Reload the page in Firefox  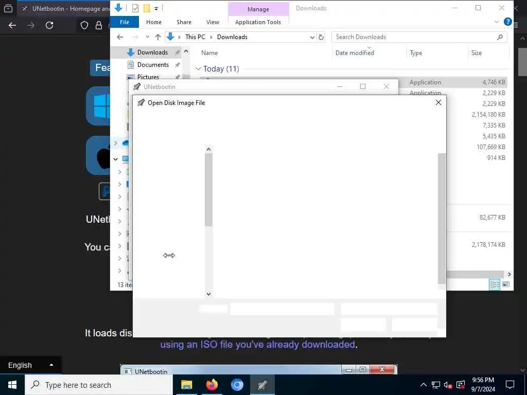(49, 25)
